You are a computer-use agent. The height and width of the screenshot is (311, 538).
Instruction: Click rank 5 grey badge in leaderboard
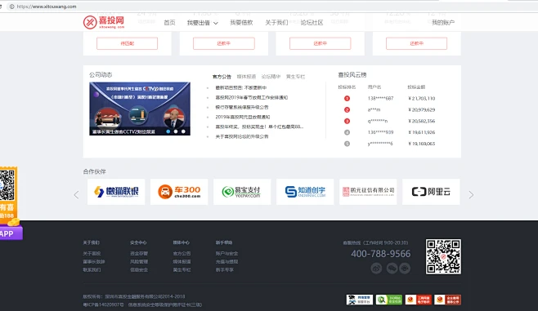click(347, 144)
